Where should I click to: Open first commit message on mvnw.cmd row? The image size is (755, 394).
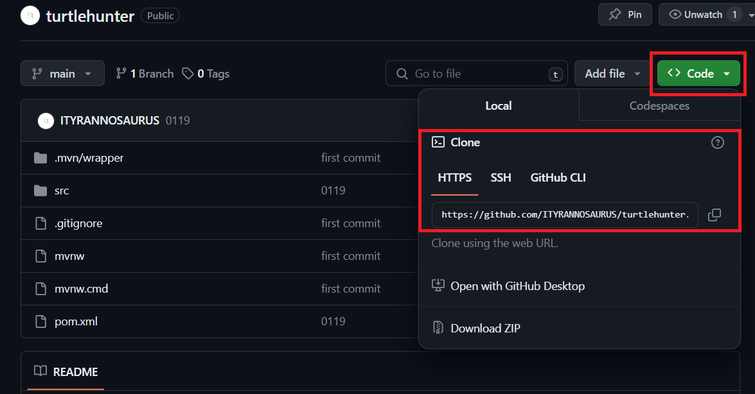pyautogui.click(x=351, y=289)
